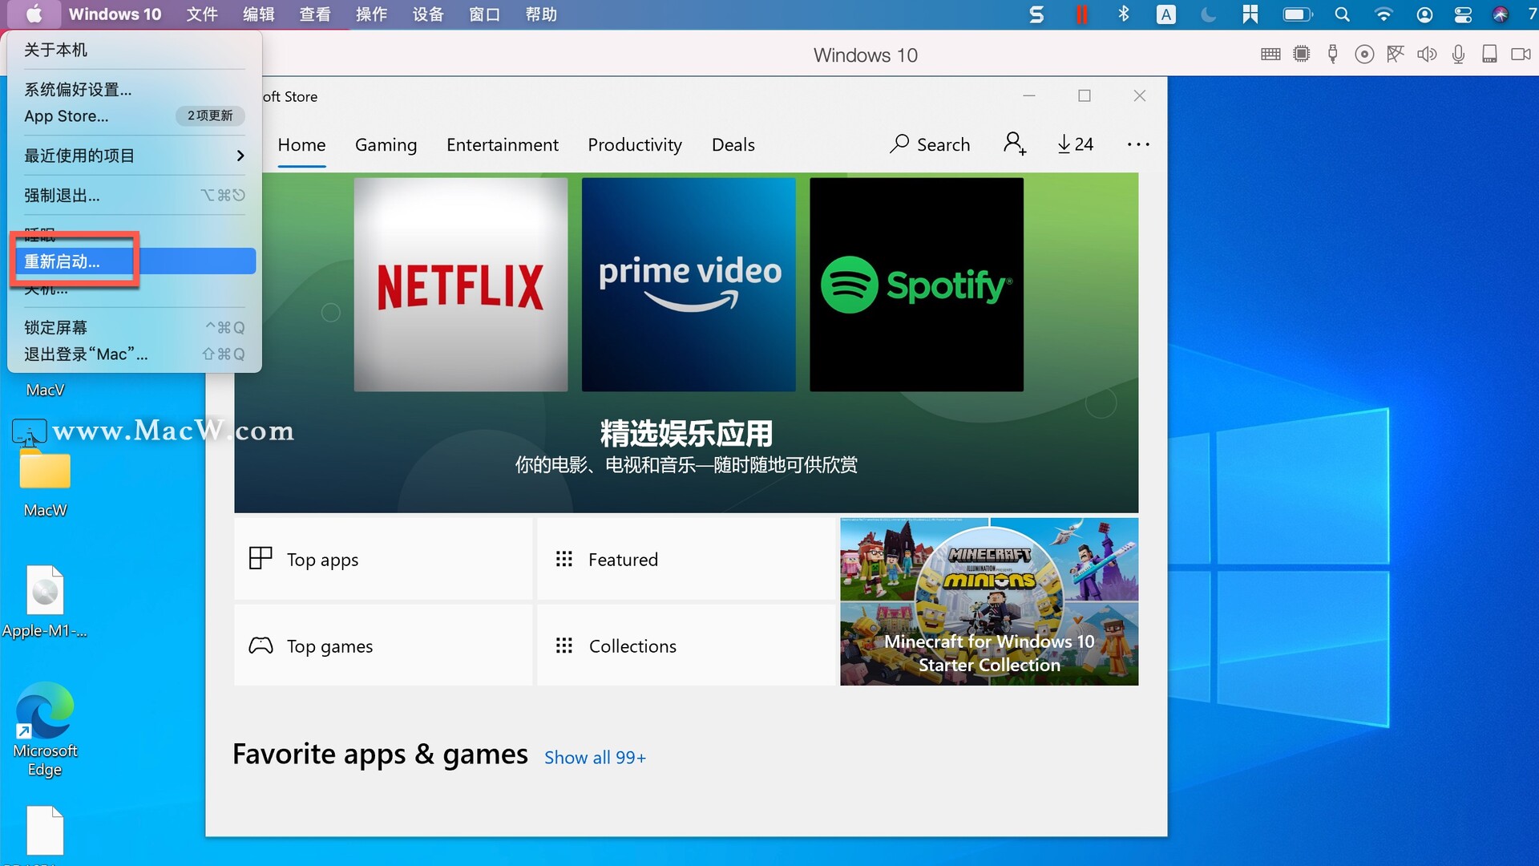Select the Apple-M1 disc image file on desktop
Viewport: 1539px width, 866px height.
click(45, 601)
